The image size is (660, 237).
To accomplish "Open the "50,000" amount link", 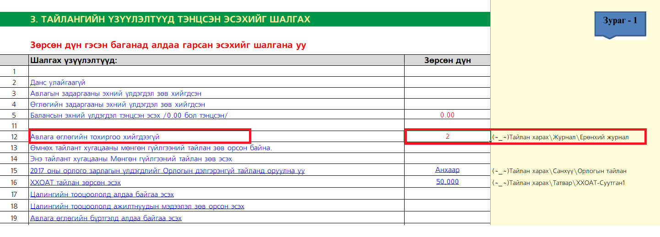I will [447, 182].
